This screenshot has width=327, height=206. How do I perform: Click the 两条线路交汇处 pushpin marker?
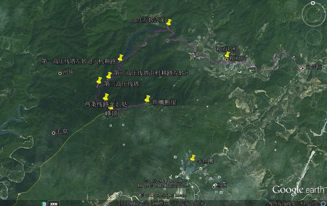click(106, 97)
